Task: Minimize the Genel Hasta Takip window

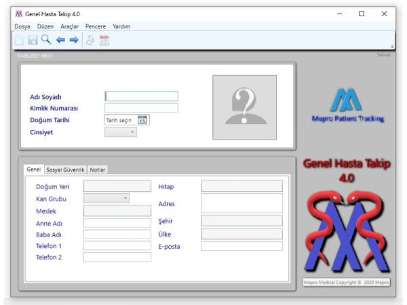Action: coord(340,14)
